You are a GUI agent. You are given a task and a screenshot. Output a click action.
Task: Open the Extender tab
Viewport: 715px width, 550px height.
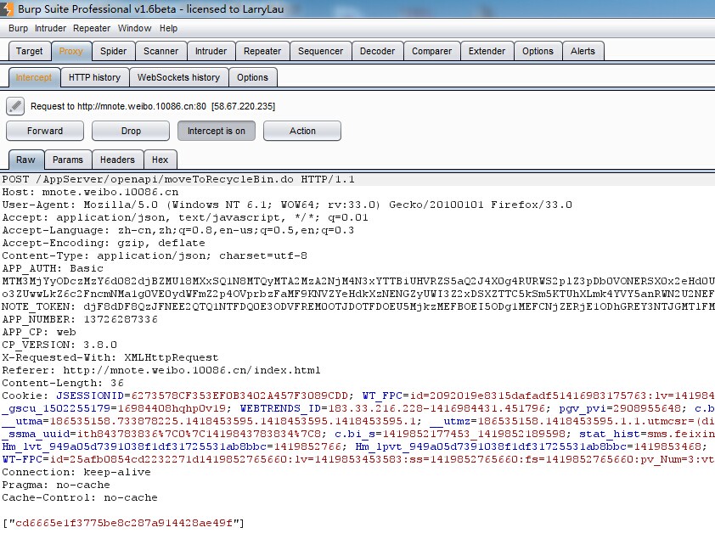[x=487, y=51]
